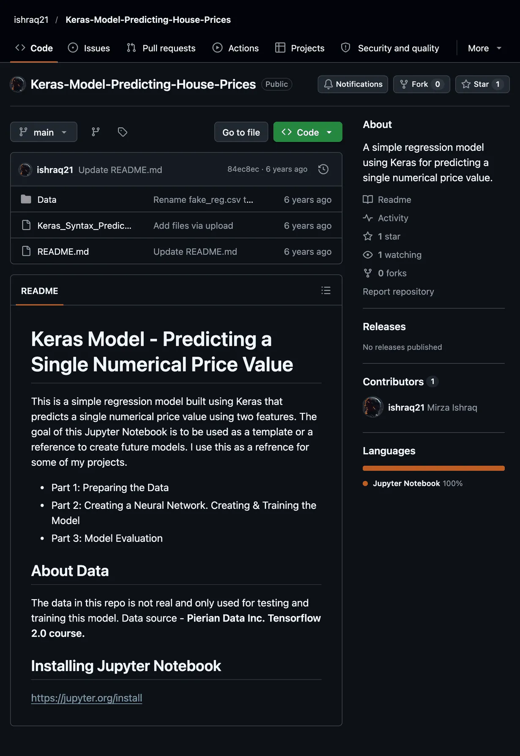Open the main branch selector dropdown
This screenshot has width=520, height=756.
click(x=44, y=132)
